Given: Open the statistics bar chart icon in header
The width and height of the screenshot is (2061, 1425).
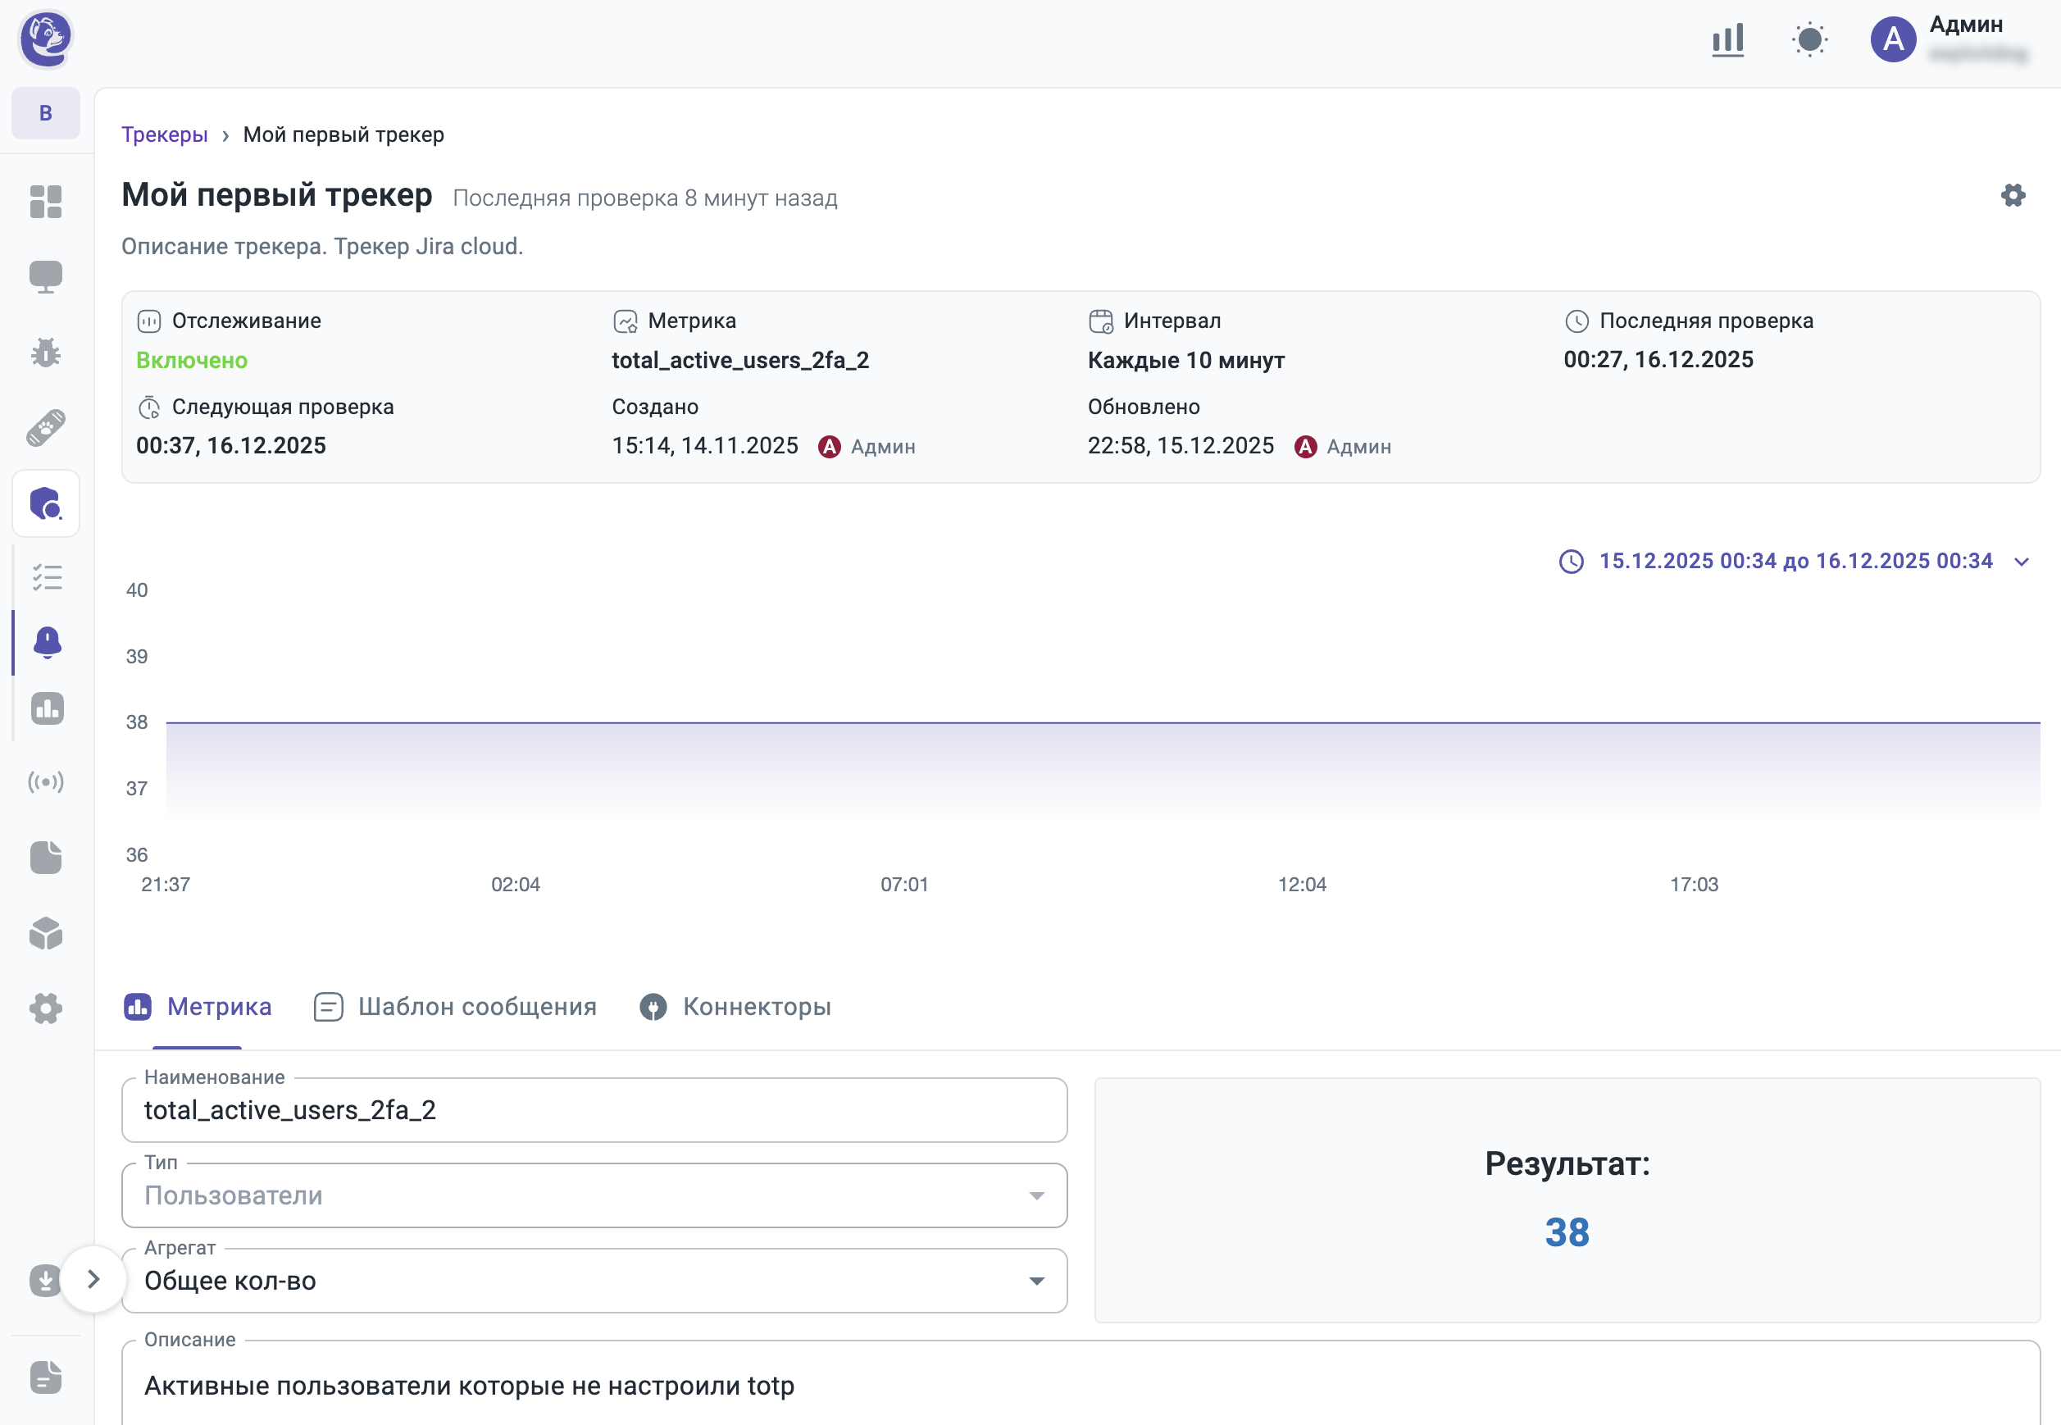Looking at the screenshot, I should [1727, 39].
